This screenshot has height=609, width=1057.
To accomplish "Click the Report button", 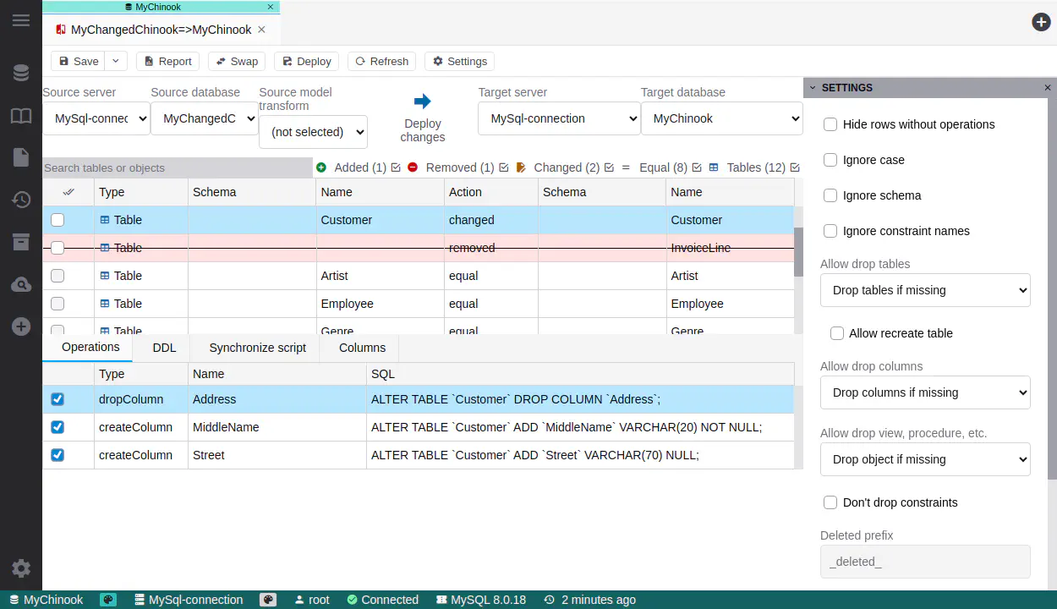I will (167, 61).
